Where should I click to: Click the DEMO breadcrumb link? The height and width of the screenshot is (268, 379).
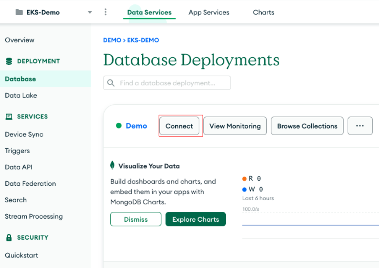coord(112,40)
